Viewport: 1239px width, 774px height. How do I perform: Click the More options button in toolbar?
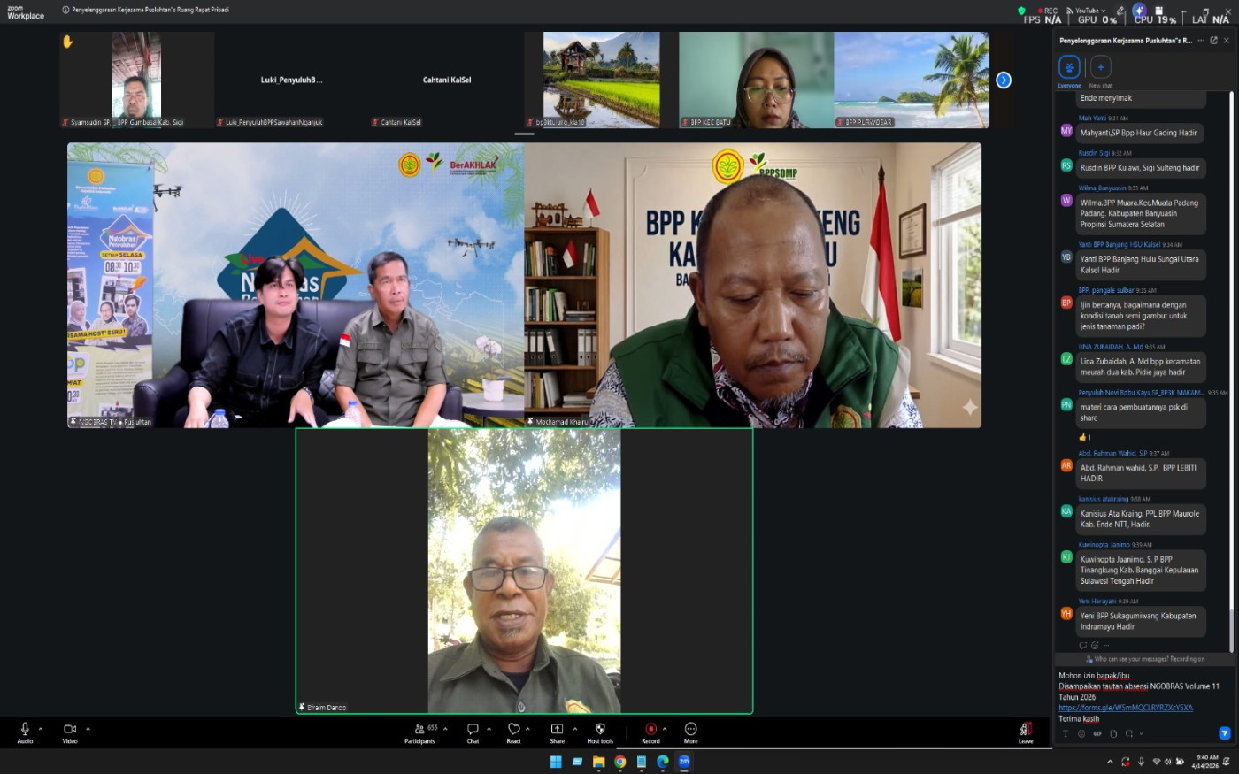[690, 730]
